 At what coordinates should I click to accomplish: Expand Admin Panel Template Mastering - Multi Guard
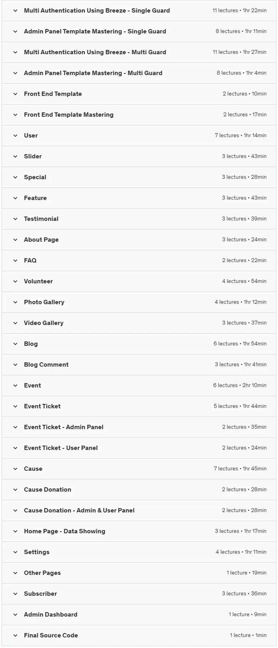pyautogui.click(x=139, y=73)
